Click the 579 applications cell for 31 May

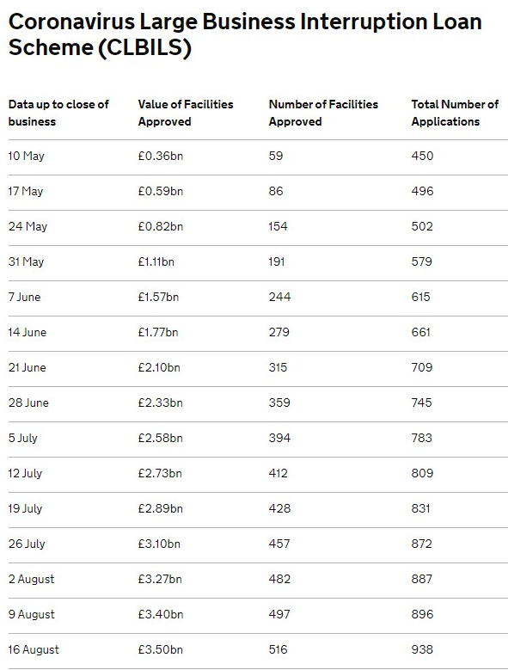point(422,261)
